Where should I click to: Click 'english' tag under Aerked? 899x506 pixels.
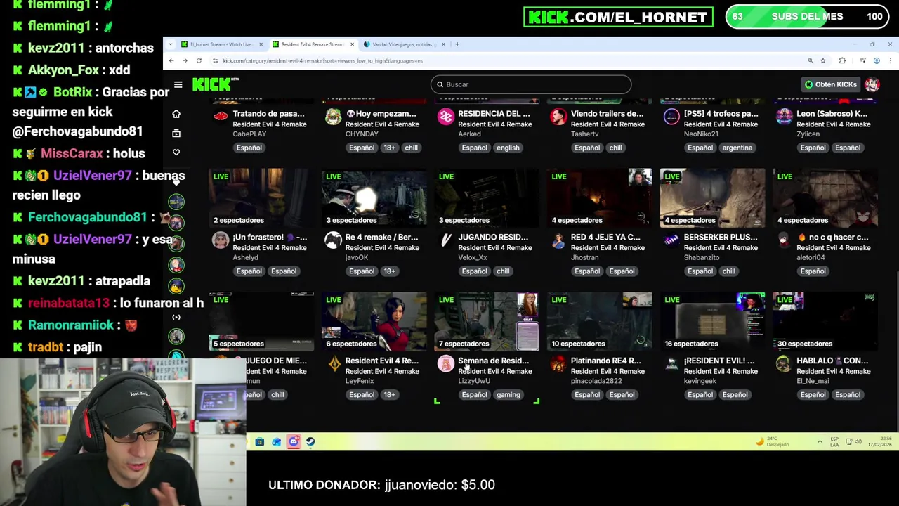508,148
